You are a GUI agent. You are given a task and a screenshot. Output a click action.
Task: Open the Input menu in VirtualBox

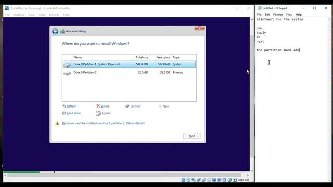42,15
